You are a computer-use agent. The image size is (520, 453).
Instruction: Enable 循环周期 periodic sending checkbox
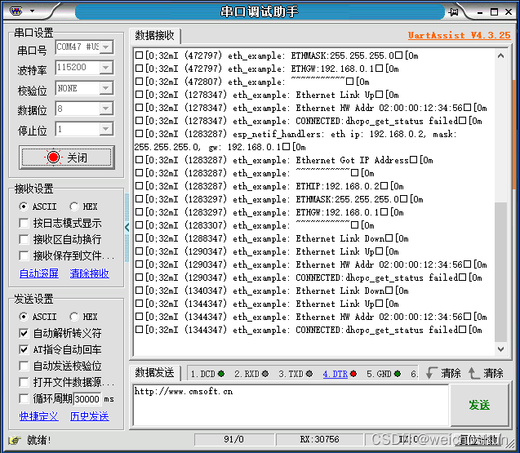(25, 398)
